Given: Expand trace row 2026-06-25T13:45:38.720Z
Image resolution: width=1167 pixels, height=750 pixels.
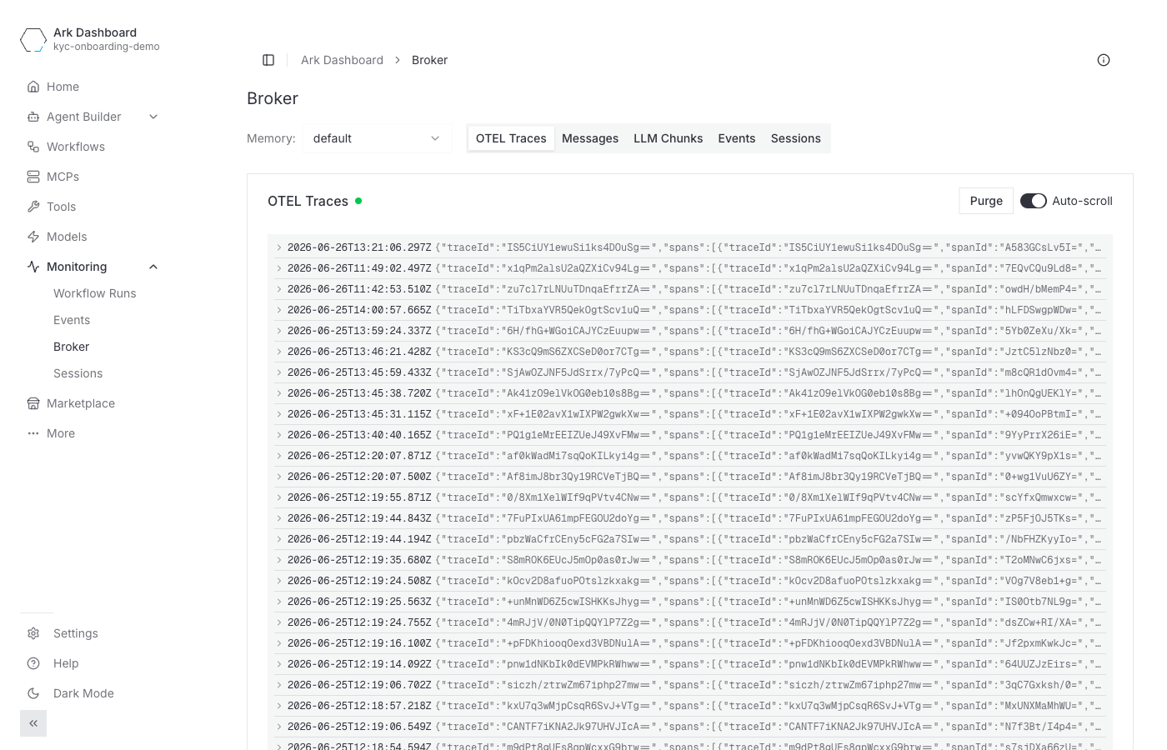Looking at the screenshot, I should [279, 393].
